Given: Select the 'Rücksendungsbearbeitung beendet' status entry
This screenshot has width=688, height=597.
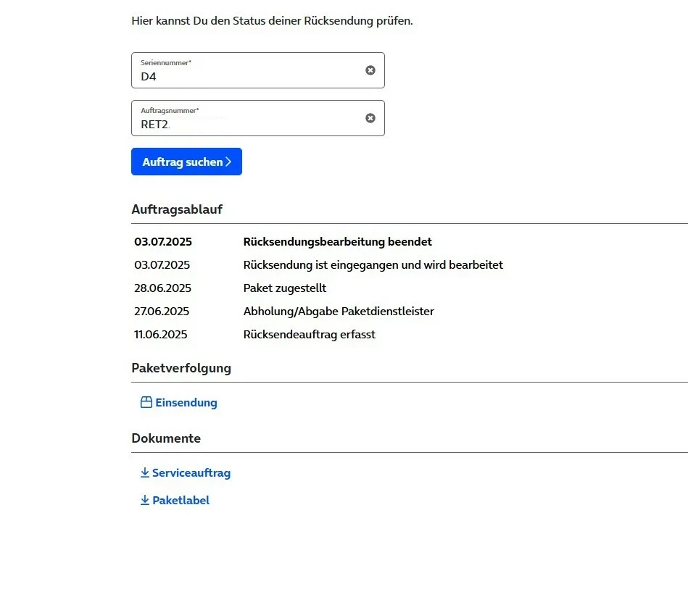Looking at the screenshot, I should [x=337, y=242].
